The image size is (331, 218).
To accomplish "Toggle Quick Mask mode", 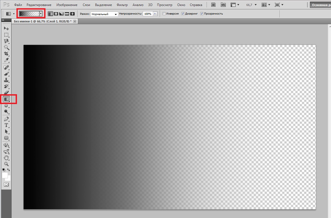I will click(6, 185).
